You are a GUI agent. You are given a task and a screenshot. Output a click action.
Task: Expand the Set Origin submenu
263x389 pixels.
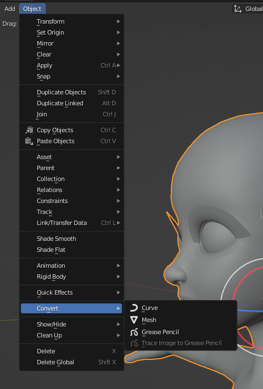(71, 32)
